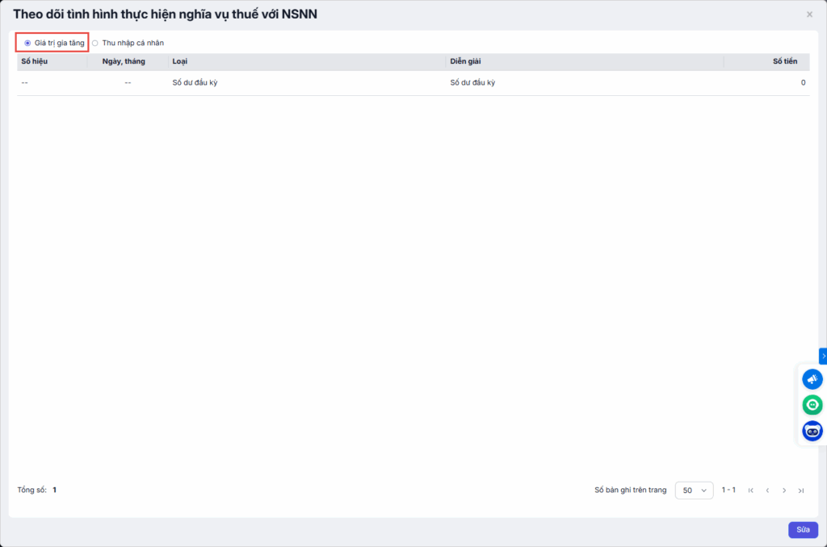The height and width of the screenshot is (547, 827).
Task: Close the tax obligation tracking dialog
Action: (809, 15)
